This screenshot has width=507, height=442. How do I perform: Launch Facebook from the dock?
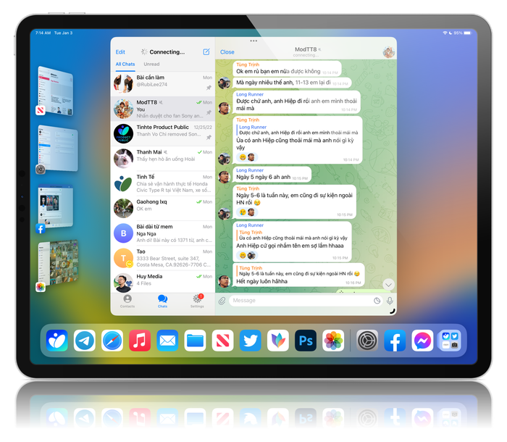point(395,341)
